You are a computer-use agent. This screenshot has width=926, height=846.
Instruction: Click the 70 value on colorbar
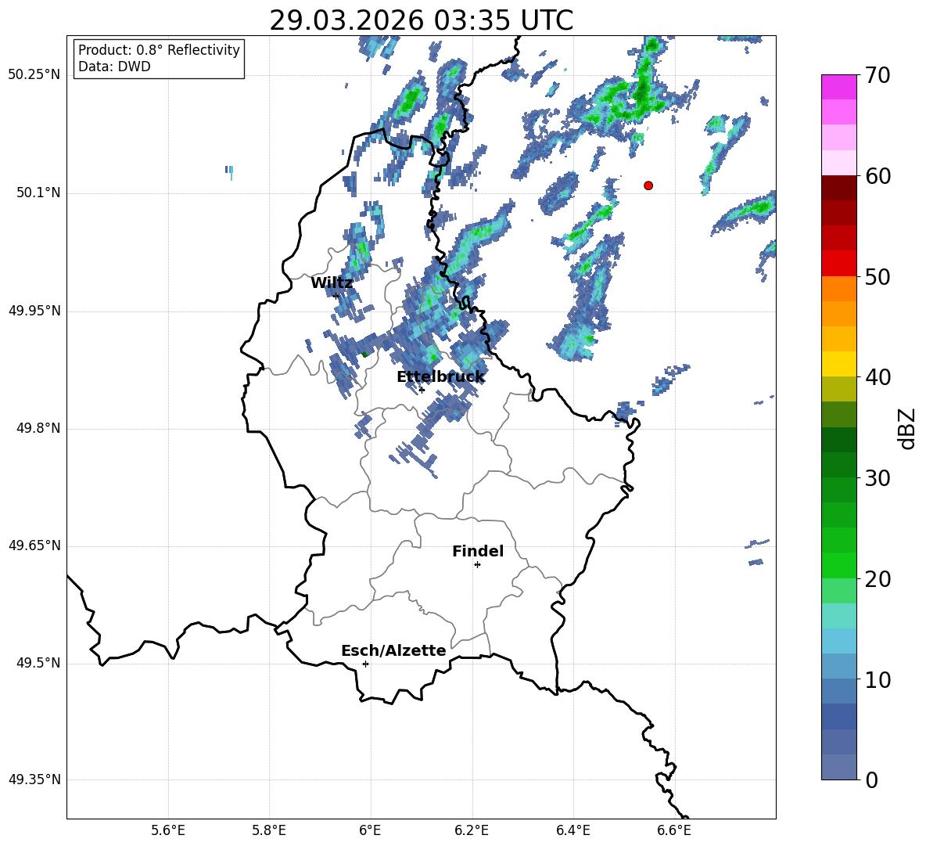pos(878,76)
